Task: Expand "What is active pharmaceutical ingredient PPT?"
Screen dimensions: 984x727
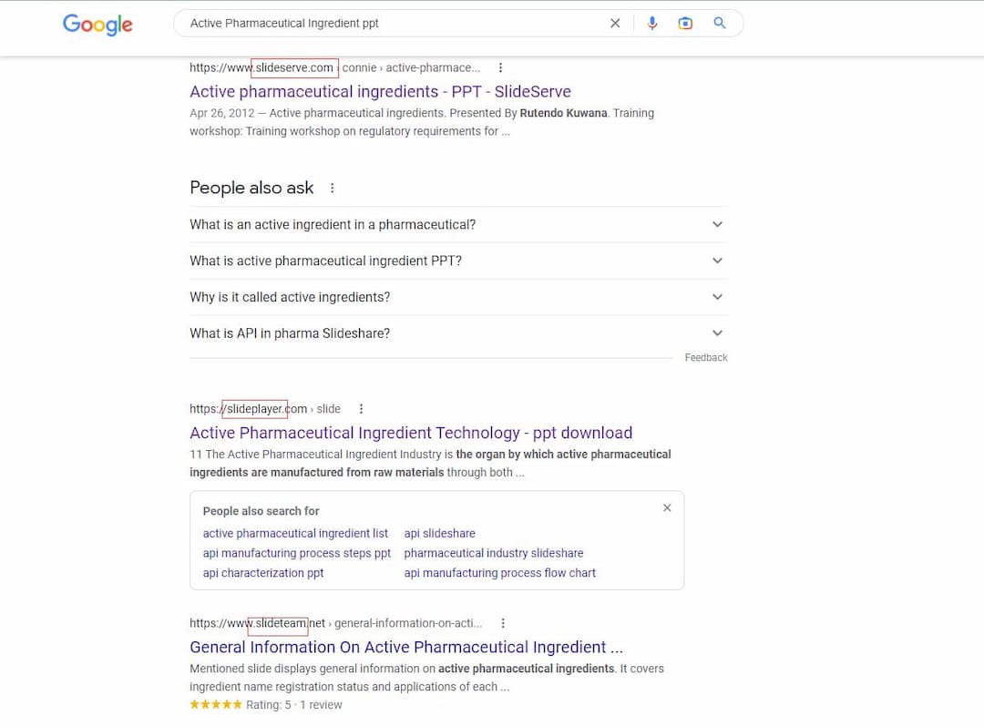Action: coord(458,261)
